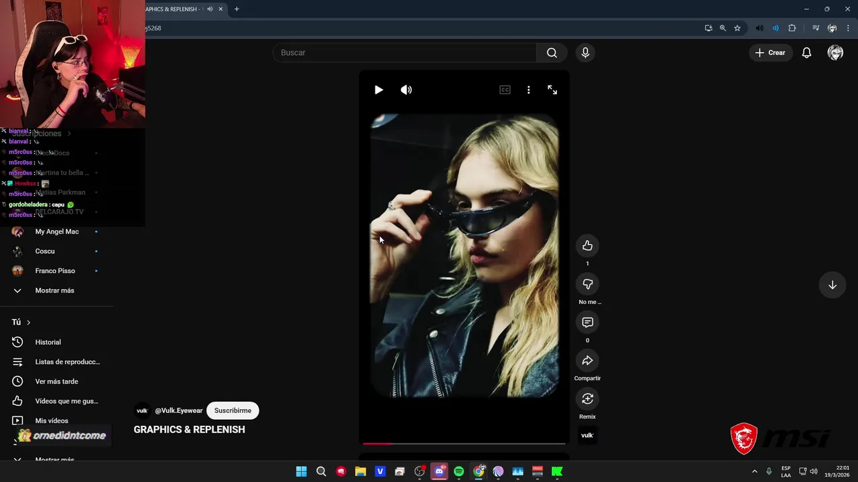The image size is (858, 482).
Task: Remix this Short
Action: (587, 398)
